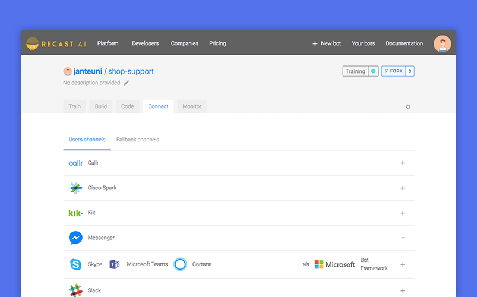Screen dimensions: 477x297
Task: Go to the Pricing page
Action: (x=217, y=43)
